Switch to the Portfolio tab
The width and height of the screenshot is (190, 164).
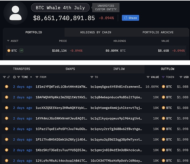(34, 32)
